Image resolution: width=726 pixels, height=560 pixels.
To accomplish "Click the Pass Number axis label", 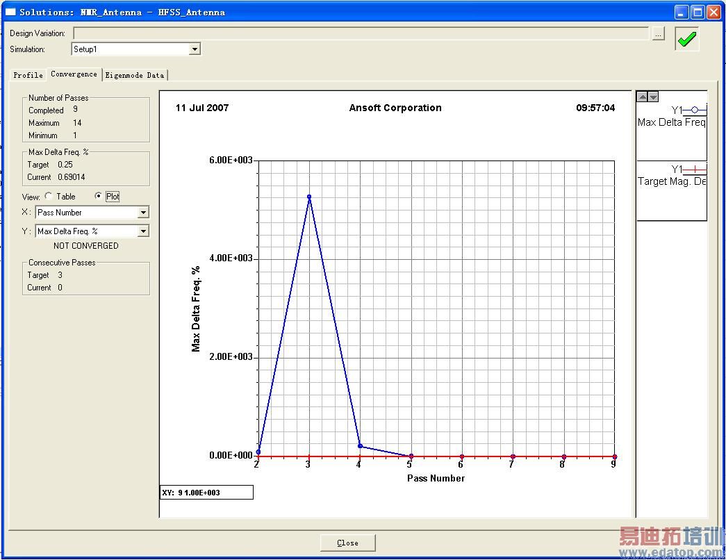I will 436,478.
